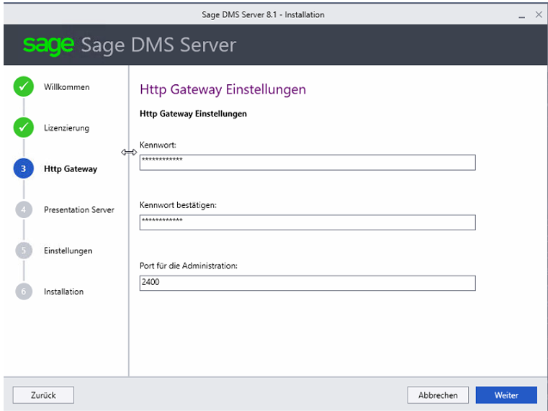Click the gray step 6 circle
This screenshot has height=411, width=548.
point(23,292)
